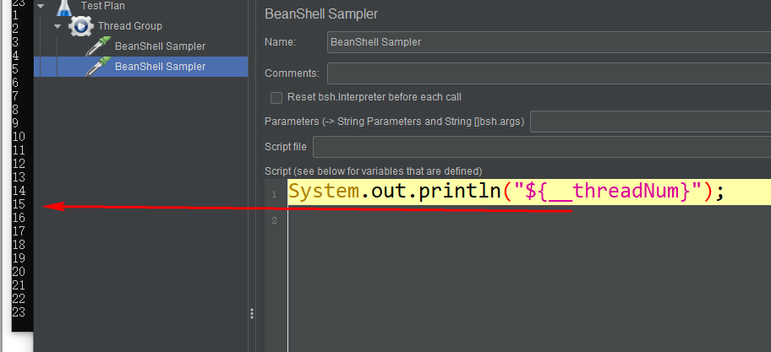This screenshot has height=352, width=771.
Task: Click the Thread Group gear icon
Action: point(80,26)
